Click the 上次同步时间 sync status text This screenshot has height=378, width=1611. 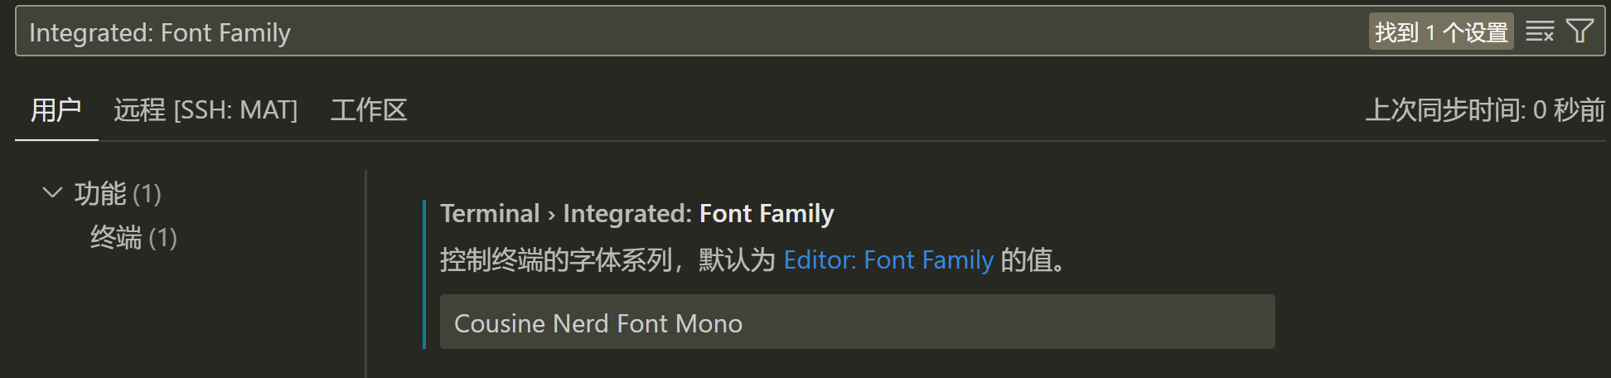(1484, 110)
